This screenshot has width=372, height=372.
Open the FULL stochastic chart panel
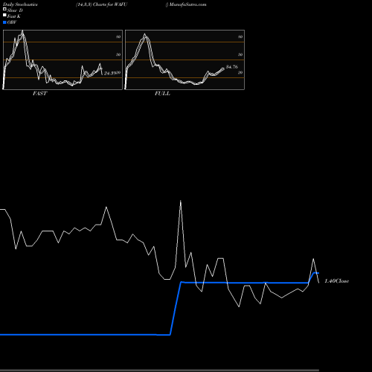tap(185, 60)
